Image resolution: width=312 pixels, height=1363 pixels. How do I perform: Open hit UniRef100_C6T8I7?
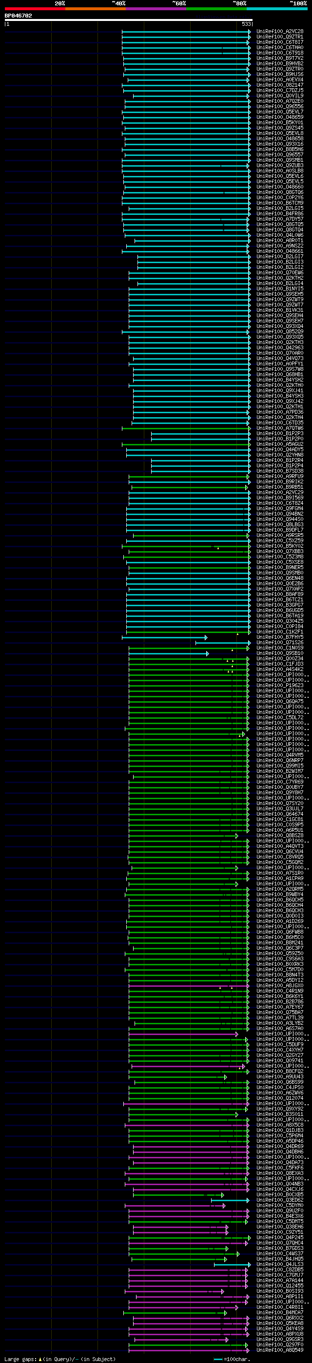(280, 42)
